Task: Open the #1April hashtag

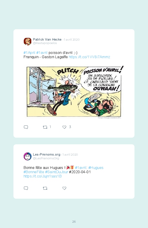Action: (x=29, y=53)
